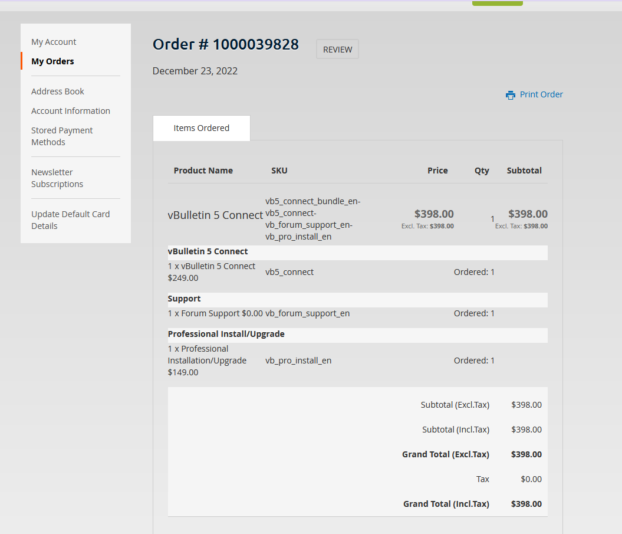The image size is (622, 534).
Task: Click the Grand Total (Excl.Tax) label
Action: 446,454
